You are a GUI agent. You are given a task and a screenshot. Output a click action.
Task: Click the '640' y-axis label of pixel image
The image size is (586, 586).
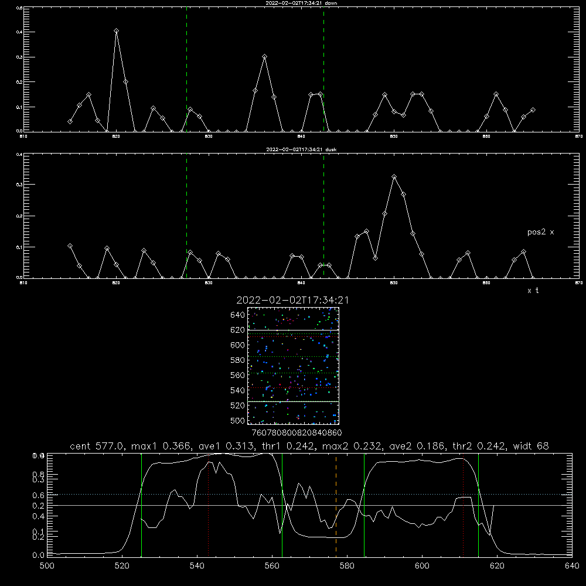click(238, 315)
